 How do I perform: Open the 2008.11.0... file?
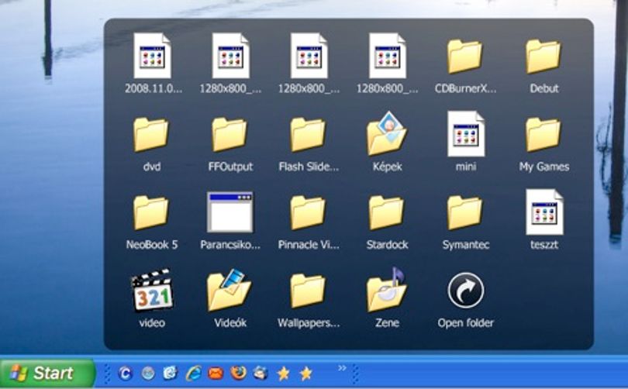click(152, 56)
